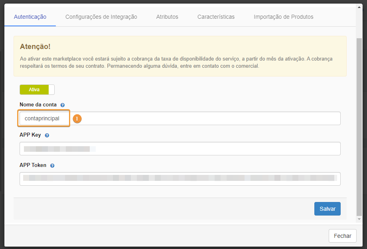Screen dimensions: 367x249
Task: Click the APP Token field label
Action: pos(33,165)
